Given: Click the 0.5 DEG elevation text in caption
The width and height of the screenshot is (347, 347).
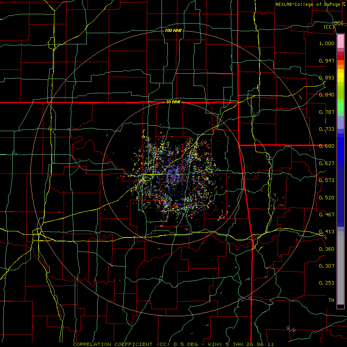Looking at the screenshot, I should pos(185,344).
